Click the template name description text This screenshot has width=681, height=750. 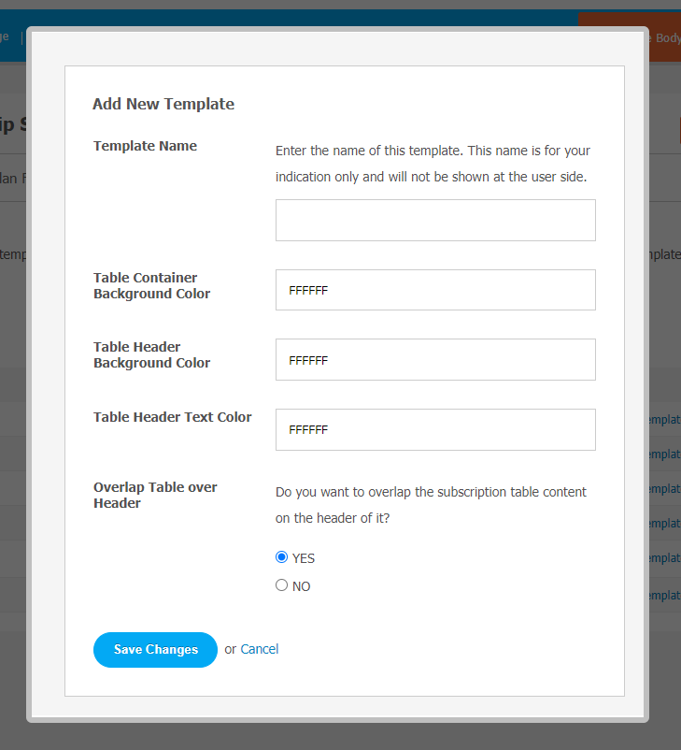point(433,164)
